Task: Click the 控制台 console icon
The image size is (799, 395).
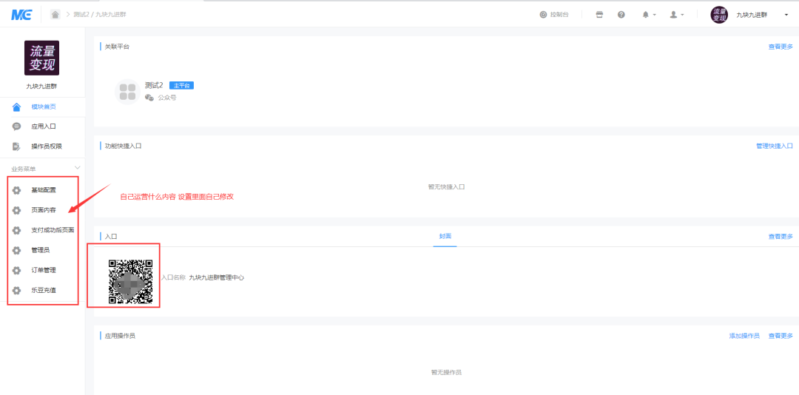Action: tap(543, 15)
